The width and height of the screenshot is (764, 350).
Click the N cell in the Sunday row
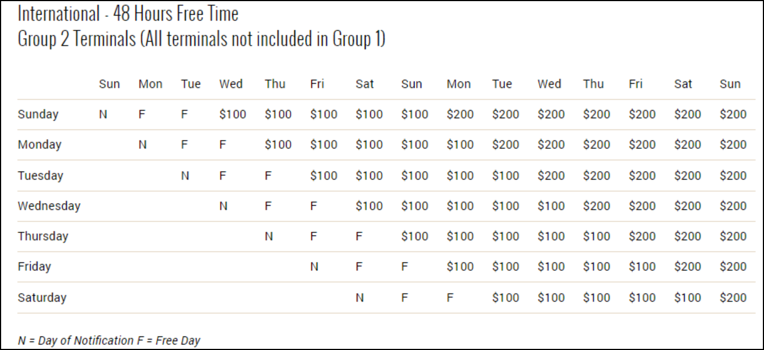point(103,114)
